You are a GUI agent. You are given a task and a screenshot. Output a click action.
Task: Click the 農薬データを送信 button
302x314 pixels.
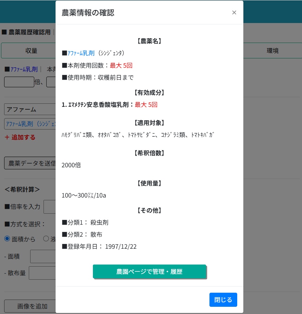coord(30,163)
